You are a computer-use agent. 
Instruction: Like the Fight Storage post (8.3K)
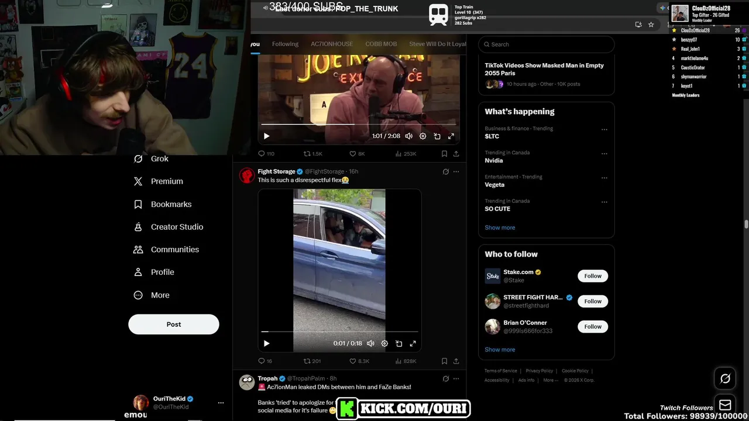359,361
